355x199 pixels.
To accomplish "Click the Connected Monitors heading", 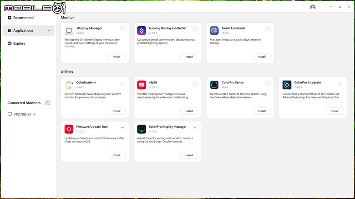I will [x=24, y=103].
